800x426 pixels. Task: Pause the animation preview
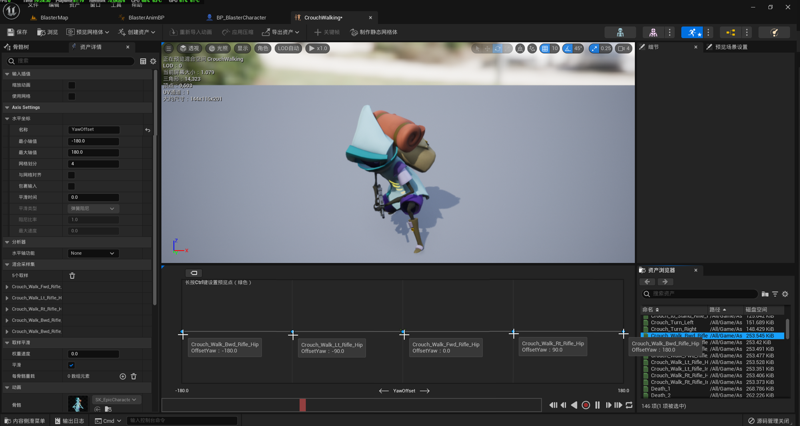(x=597, y=405)
